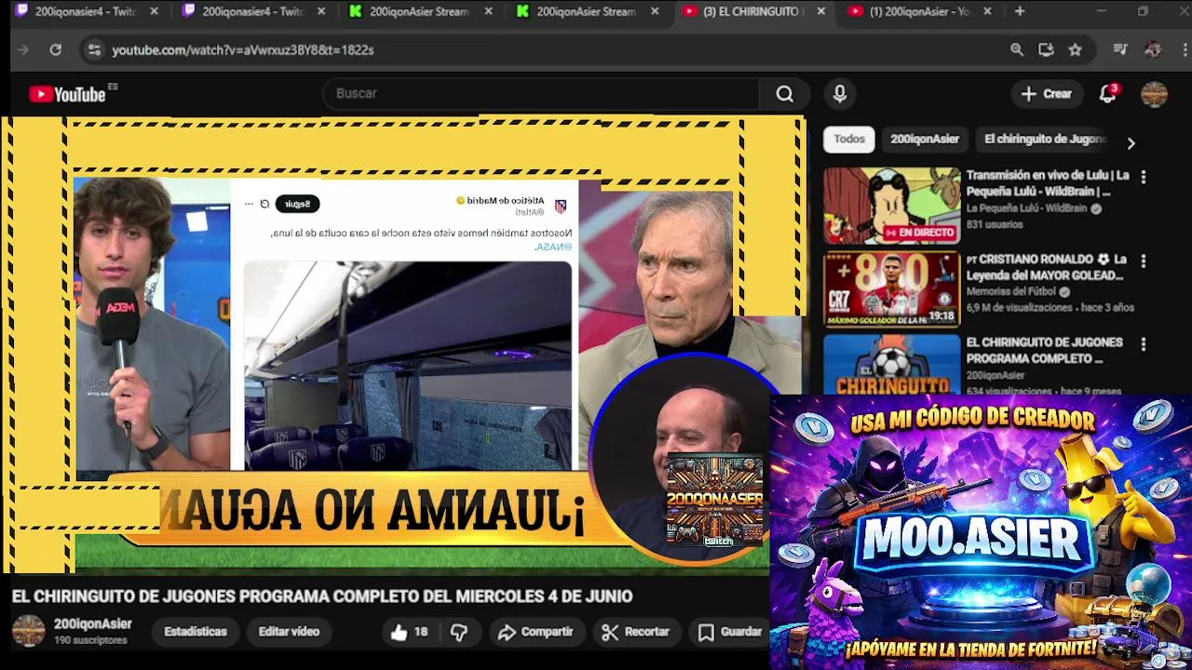Click the youtube.com address bar URL
The width and height of the screenshot is (1192, 670).
243,50
